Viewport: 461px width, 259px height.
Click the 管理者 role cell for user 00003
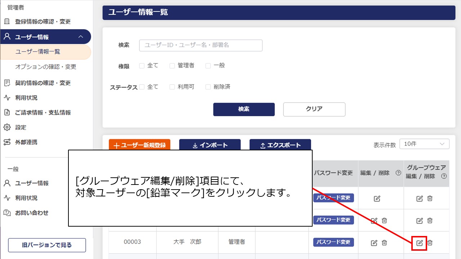237,242
